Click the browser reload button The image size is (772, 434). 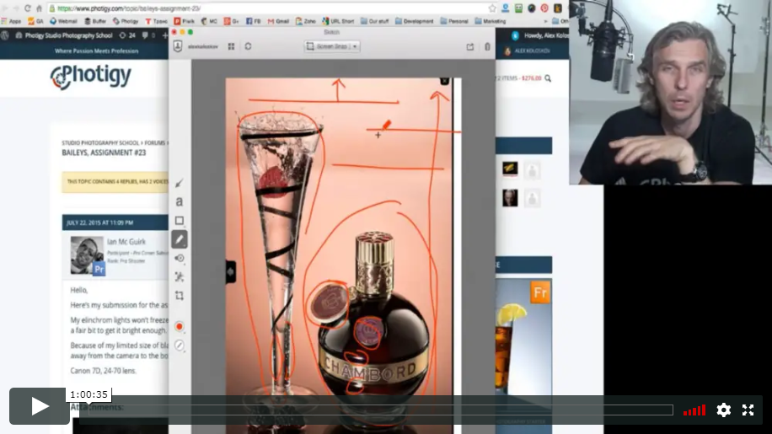[27, 8]
